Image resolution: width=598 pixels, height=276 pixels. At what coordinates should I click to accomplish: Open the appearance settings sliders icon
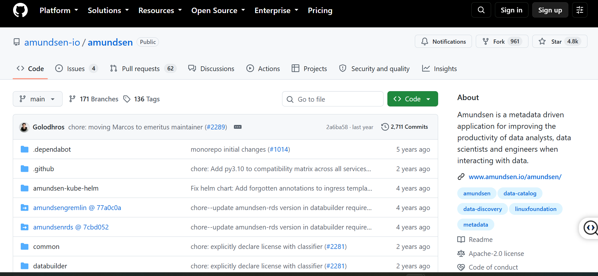(580, 10)
